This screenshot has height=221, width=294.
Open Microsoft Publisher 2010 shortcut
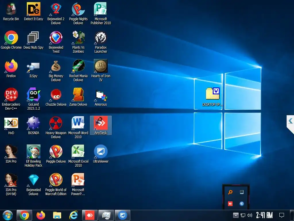101,14
